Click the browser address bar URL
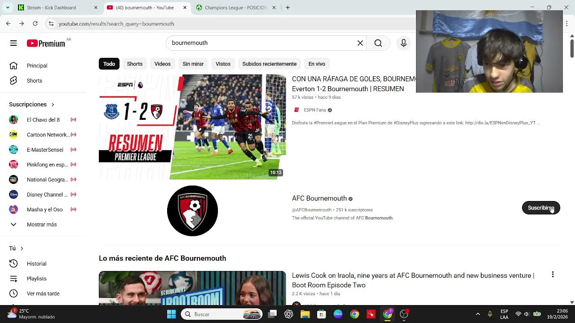The width and height of the screenshot is (575, 323). [x=116, y=24]
